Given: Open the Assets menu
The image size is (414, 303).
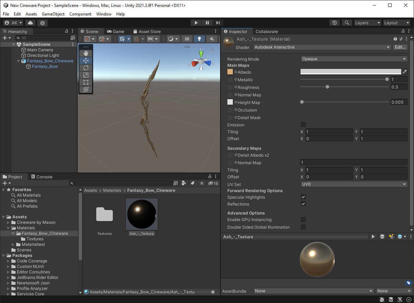Looking at the screenshot, I should click(x=31, y=14).
